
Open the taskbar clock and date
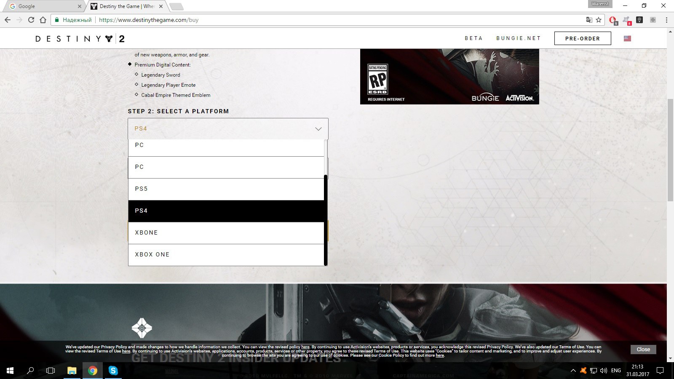point(637,371)
